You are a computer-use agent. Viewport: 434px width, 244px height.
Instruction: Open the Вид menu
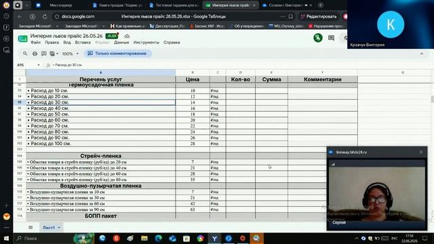[x=67, y=42]
